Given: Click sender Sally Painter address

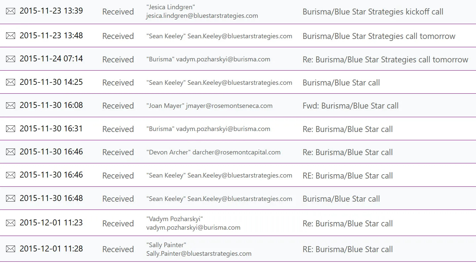Looking at the screenshot, I should (199, 249).
